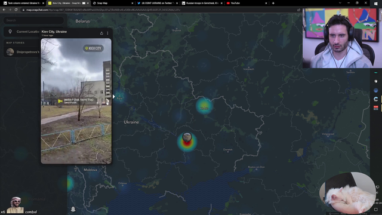The width and height of the screenshot is (382, 215).
Task: Click the yellow music icon on snap
Action: coord(60,101)
